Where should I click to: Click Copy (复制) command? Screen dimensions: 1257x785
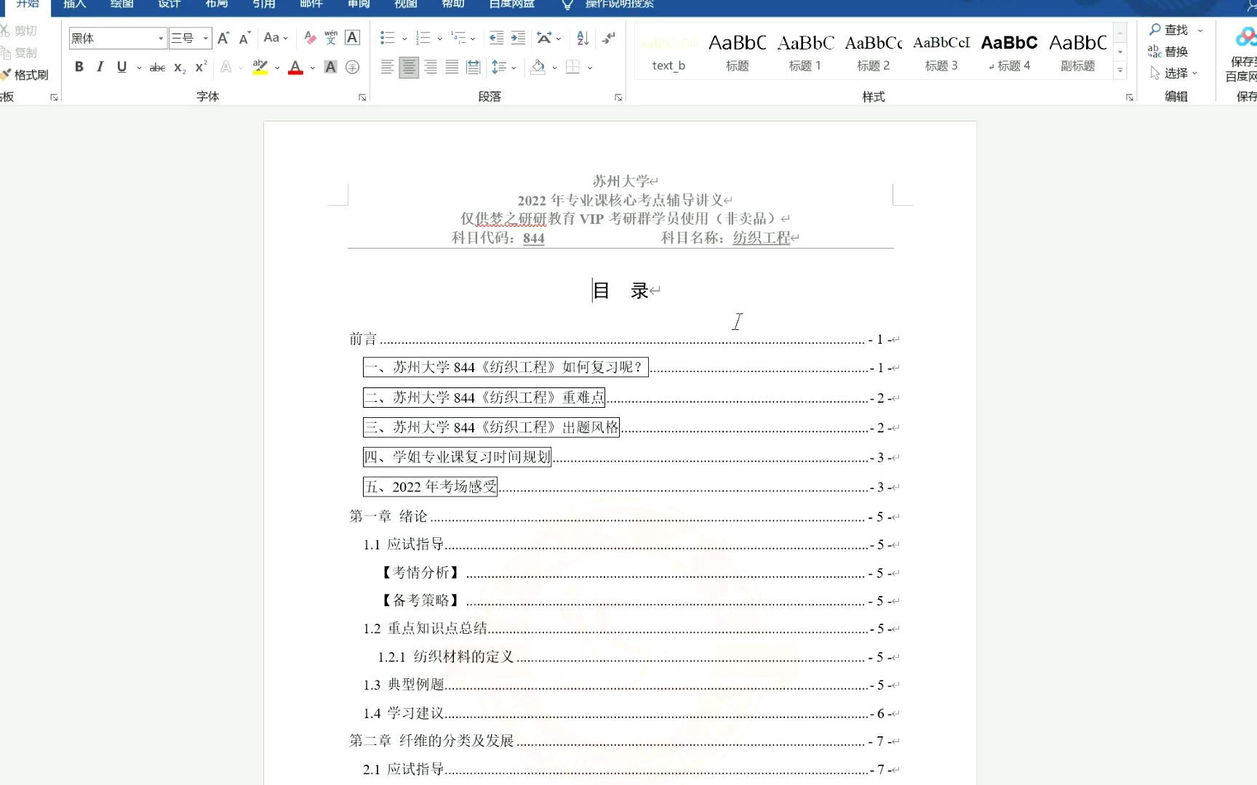(20, 53)
